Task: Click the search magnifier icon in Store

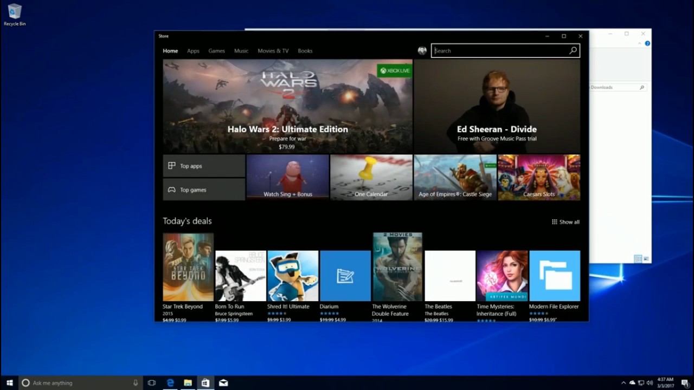Action: pyautogui.click(x=573, y=50)
